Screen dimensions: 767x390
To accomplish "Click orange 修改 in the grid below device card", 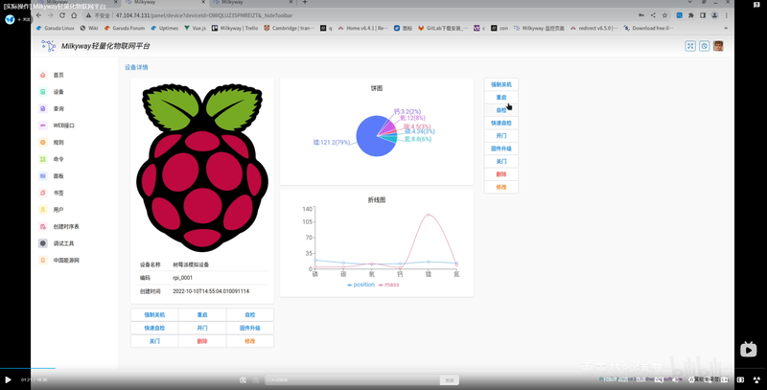I will (x=250, y=341).
